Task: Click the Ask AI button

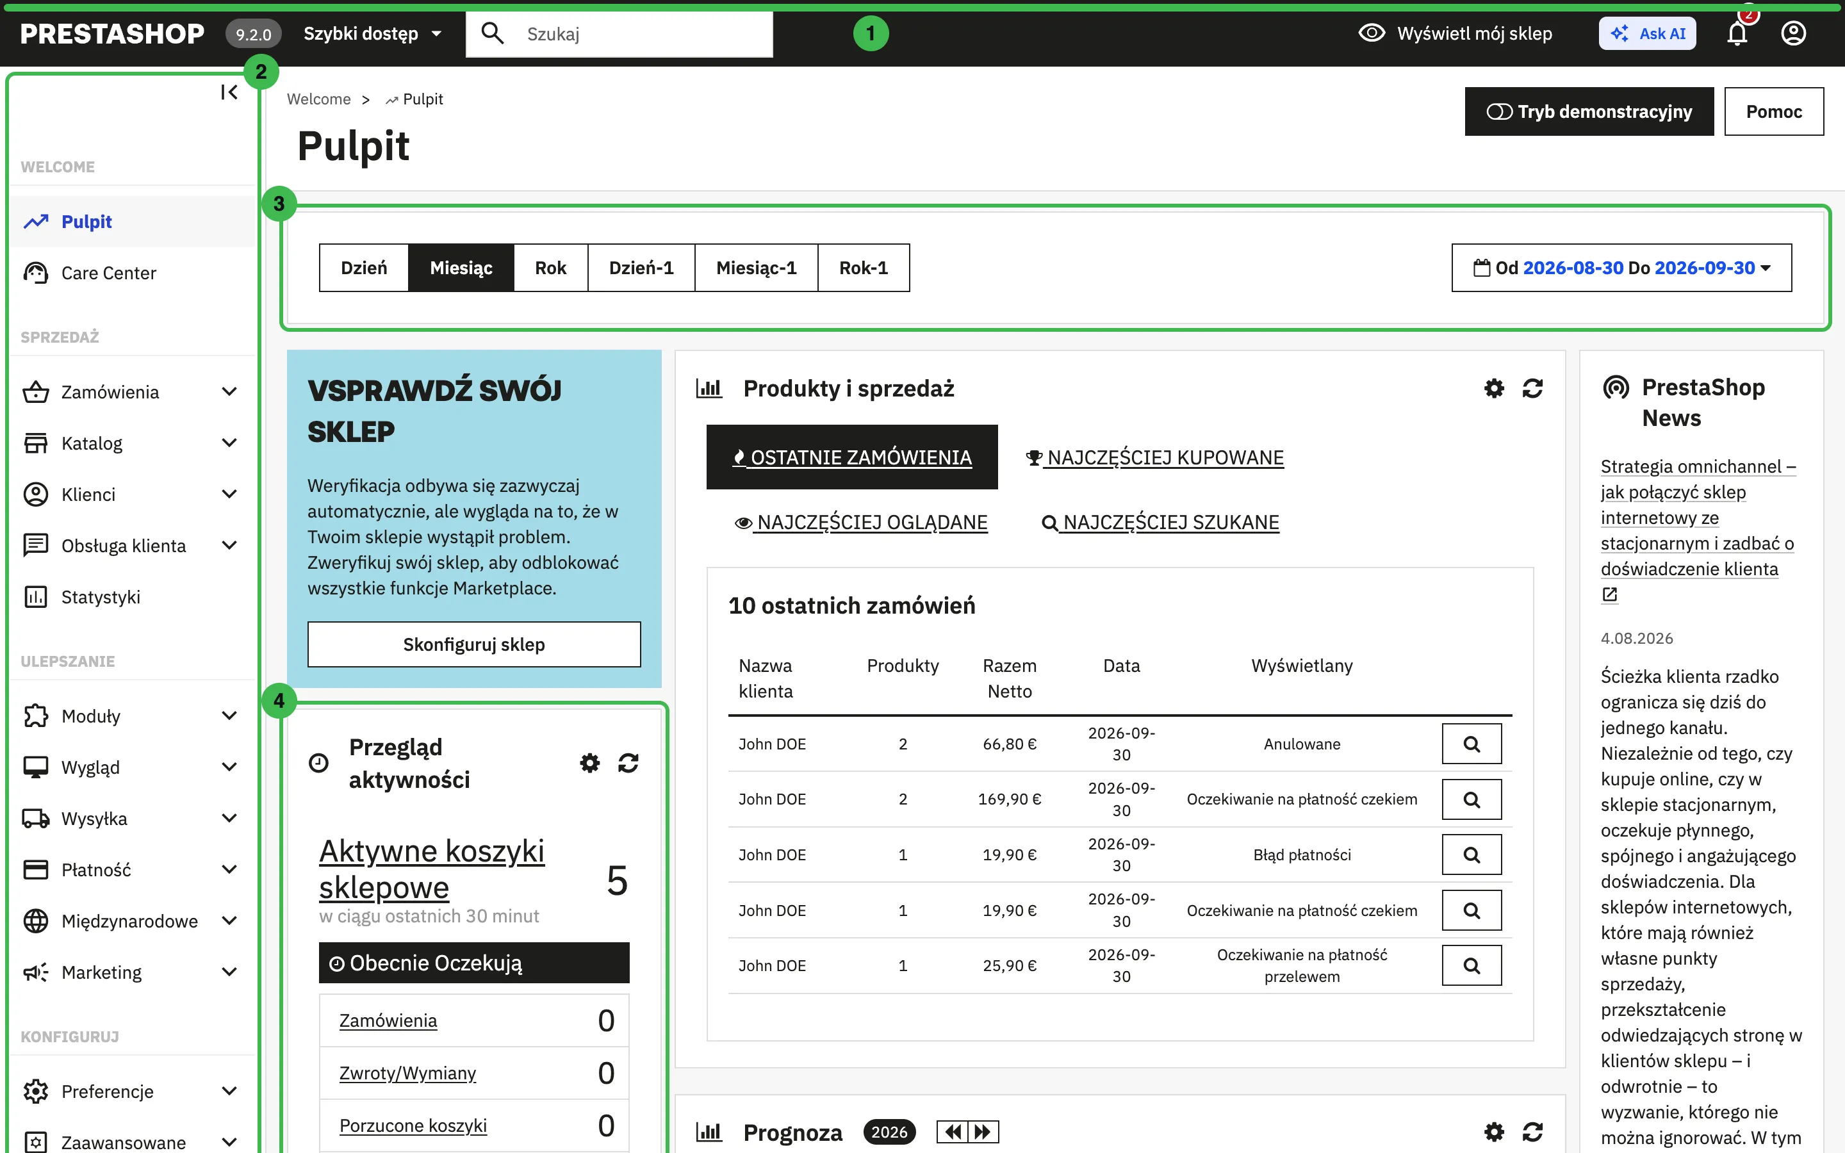Action: [x=1648, y=33]
